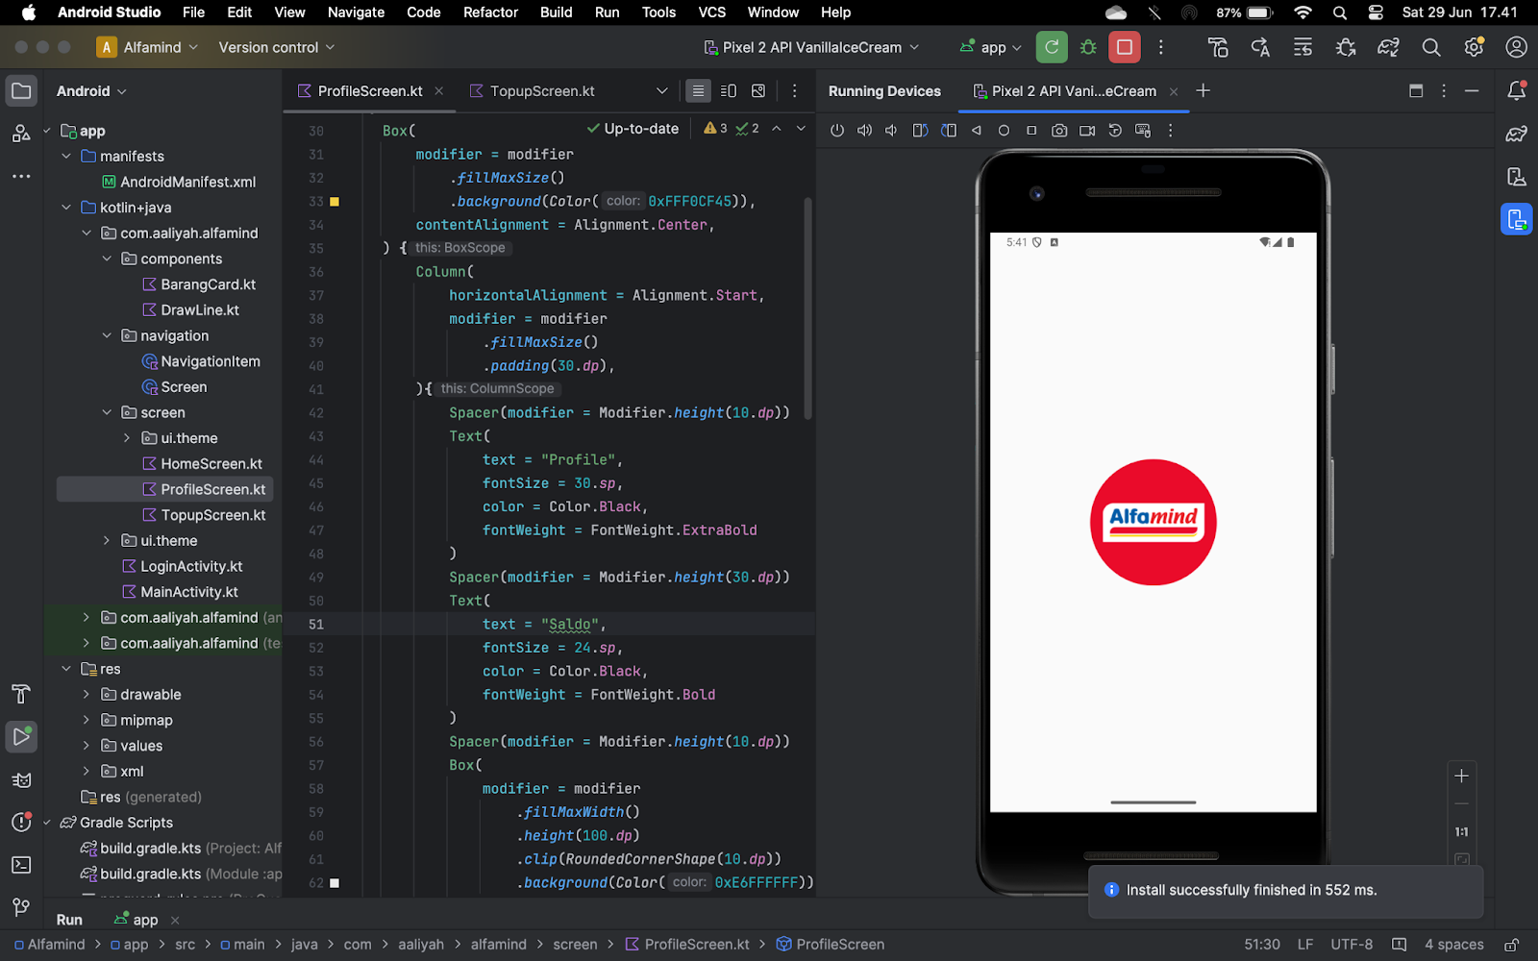Switch to TopupScreen.kt editor tab
Image resolution: width=1538 pixels, height=961 pixels.
pyautogui.click(x=532, y=91)
